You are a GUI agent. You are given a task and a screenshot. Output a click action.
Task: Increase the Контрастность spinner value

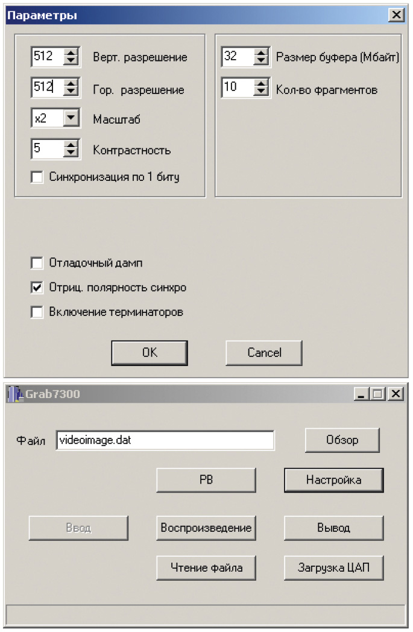point(71,145)
